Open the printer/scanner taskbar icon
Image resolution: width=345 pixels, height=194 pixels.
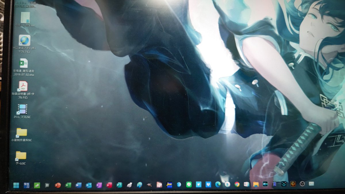[x=129, y=185]
